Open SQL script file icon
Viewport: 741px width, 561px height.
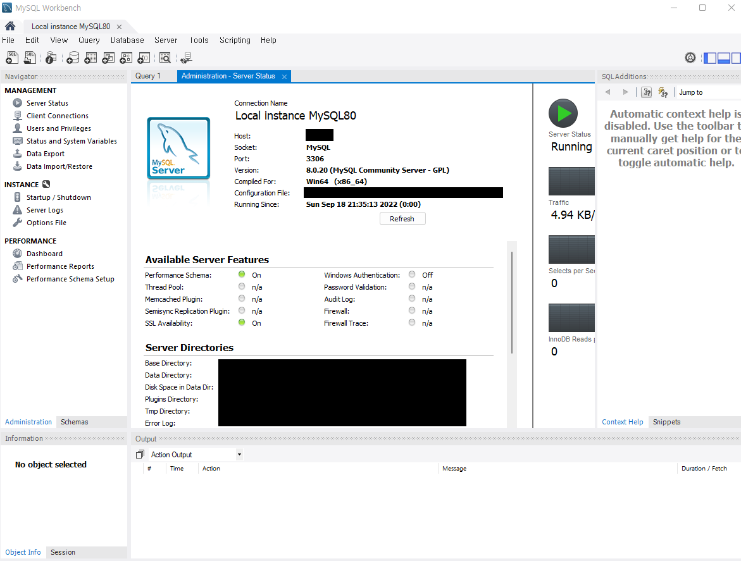coord(30,58)
